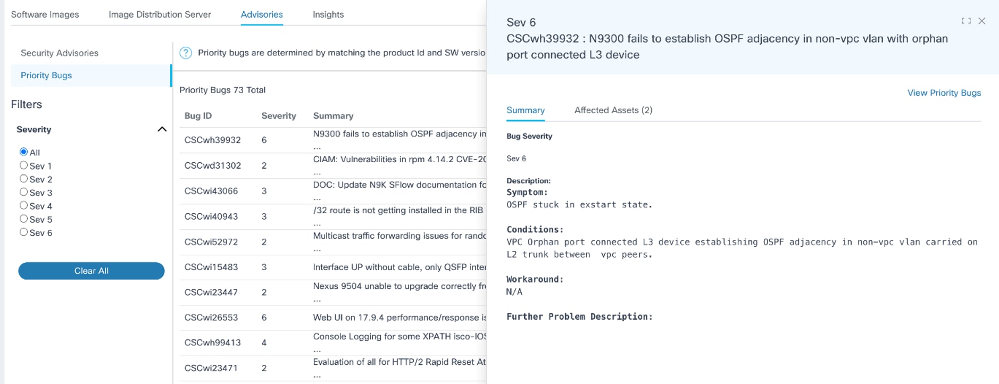Switch to Image Distribution Server tab
This screenshot has width=999, height=384.
pyautogui.click(x=160, y=14)
